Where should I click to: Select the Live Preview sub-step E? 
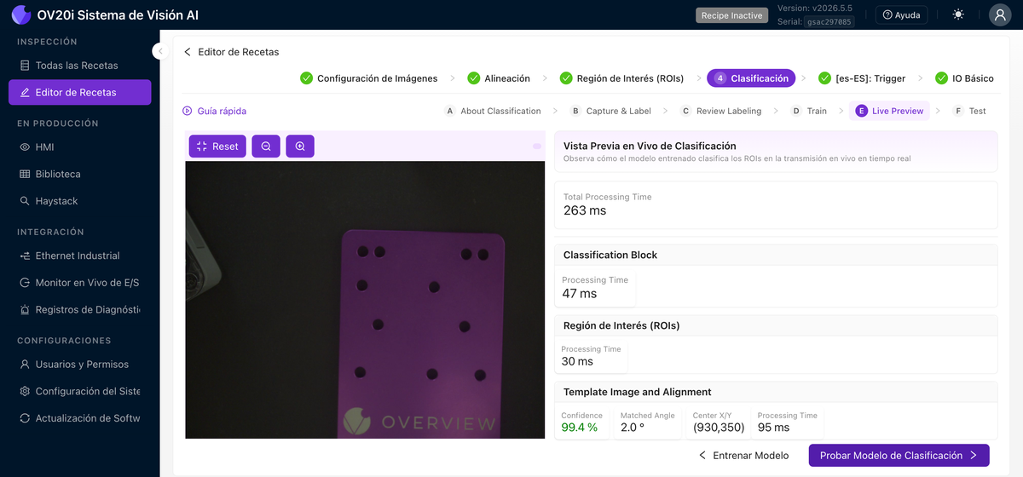[x=890, y=111]
